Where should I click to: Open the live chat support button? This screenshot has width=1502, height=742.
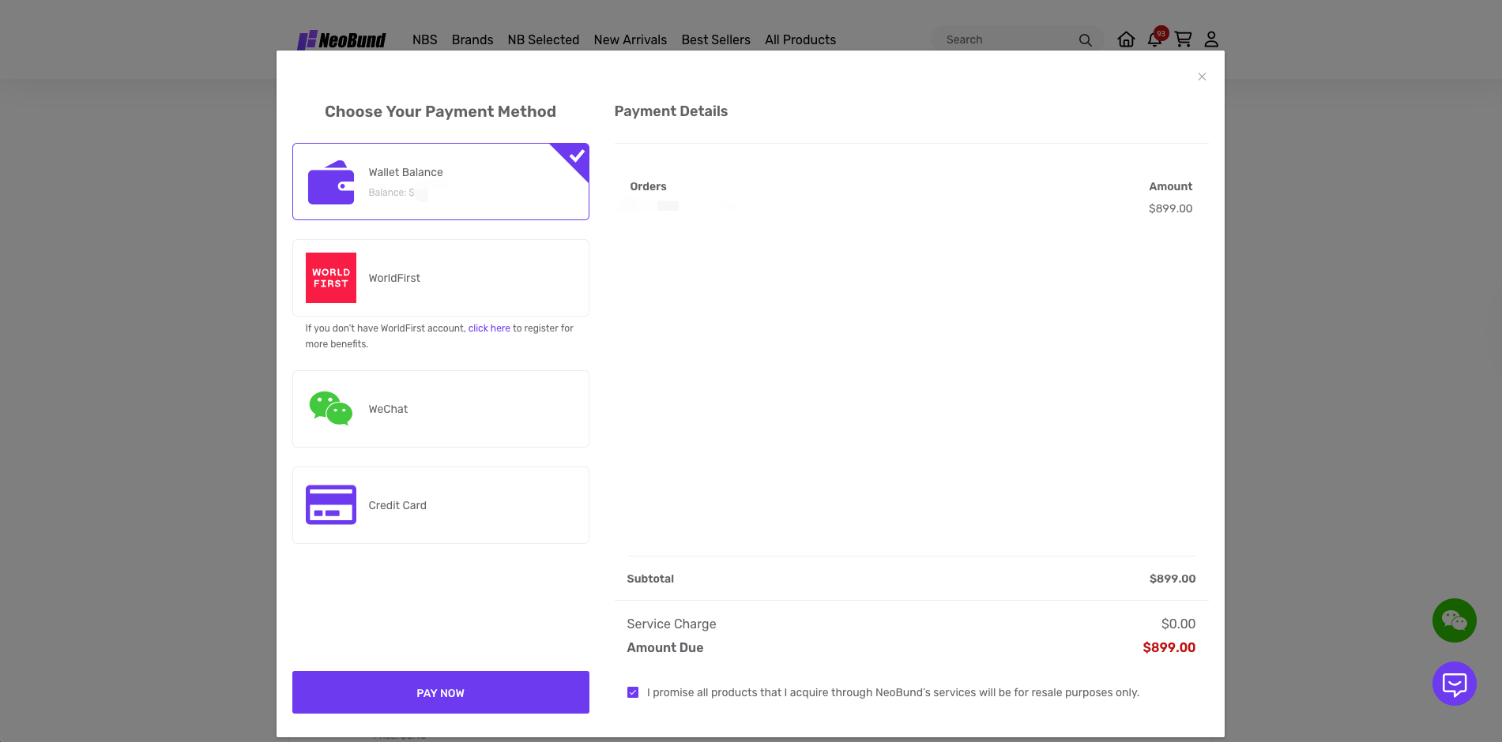coord(1455,684)
